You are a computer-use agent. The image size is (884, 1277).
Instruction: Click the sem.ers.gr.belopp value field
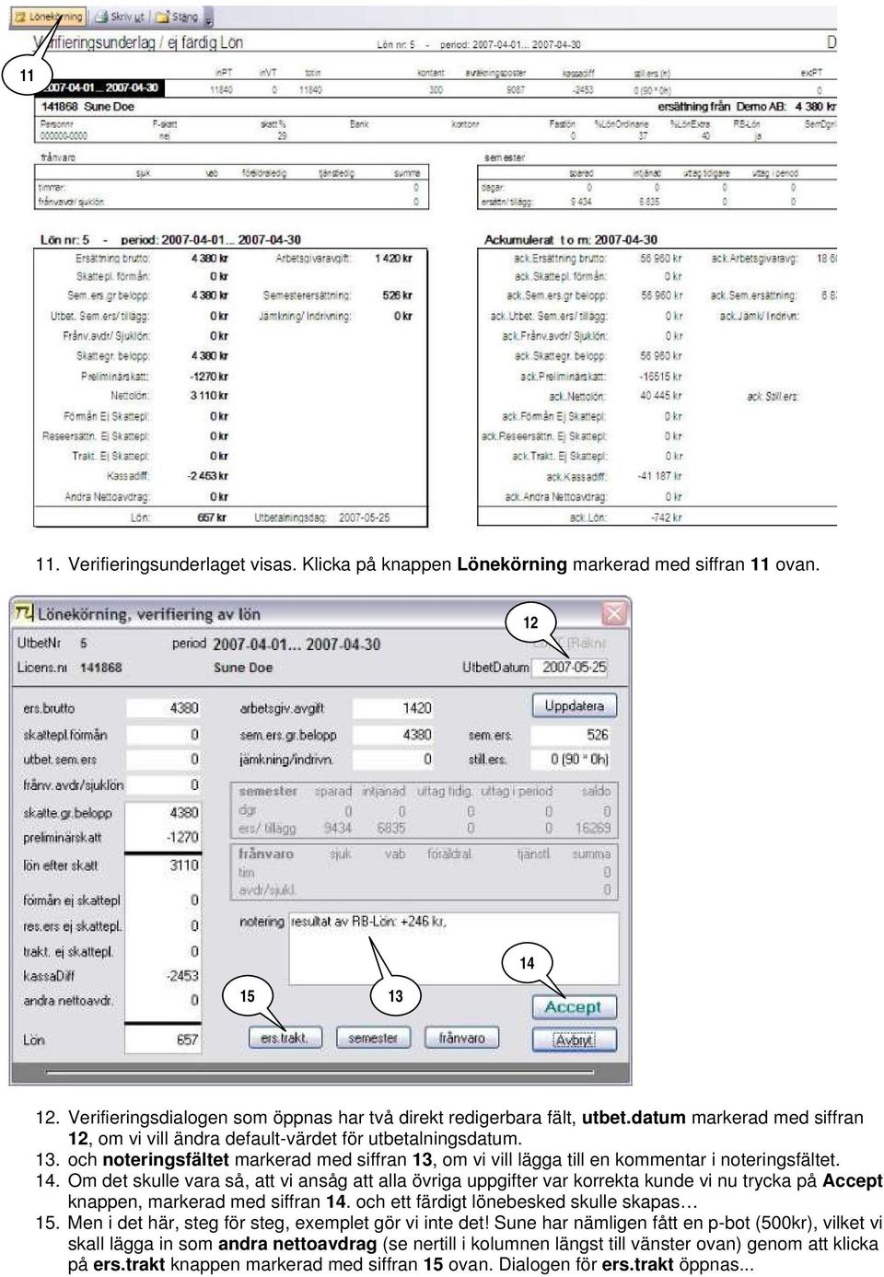393,734
